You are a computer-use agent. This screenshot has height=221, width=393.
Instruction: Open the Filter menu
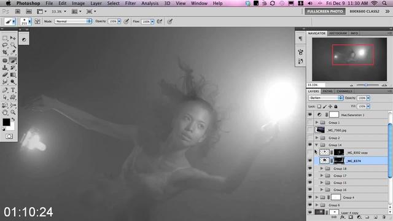(130, 3)
